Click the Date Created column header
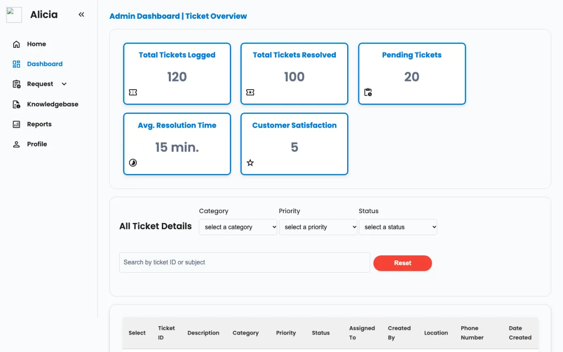The height and width of the screenshot is (352, 563). point(520,333)
